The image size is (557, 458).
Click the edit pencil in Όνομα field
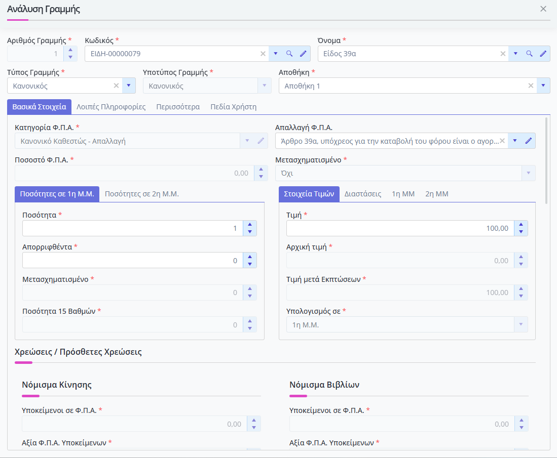click(x=543, y=54)
